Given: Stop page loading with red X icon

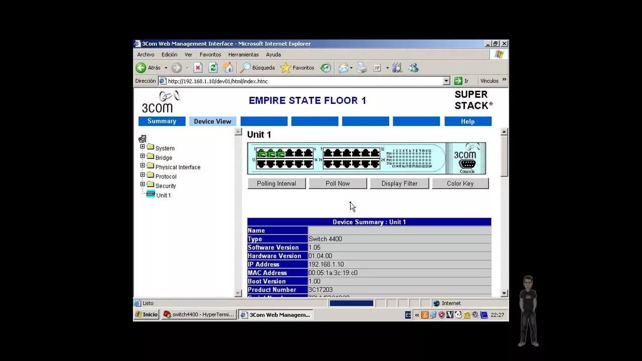Looking at the screenshot, I should [198, 68].
